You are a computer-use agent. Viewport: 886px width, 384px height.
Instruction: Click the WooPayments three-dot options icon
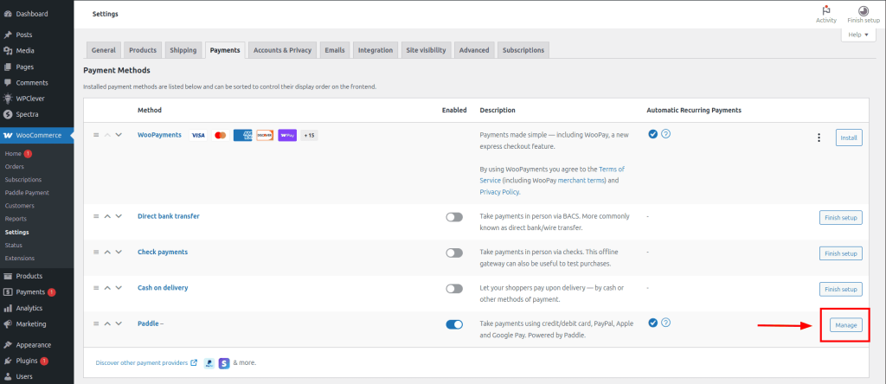[819, 138]
